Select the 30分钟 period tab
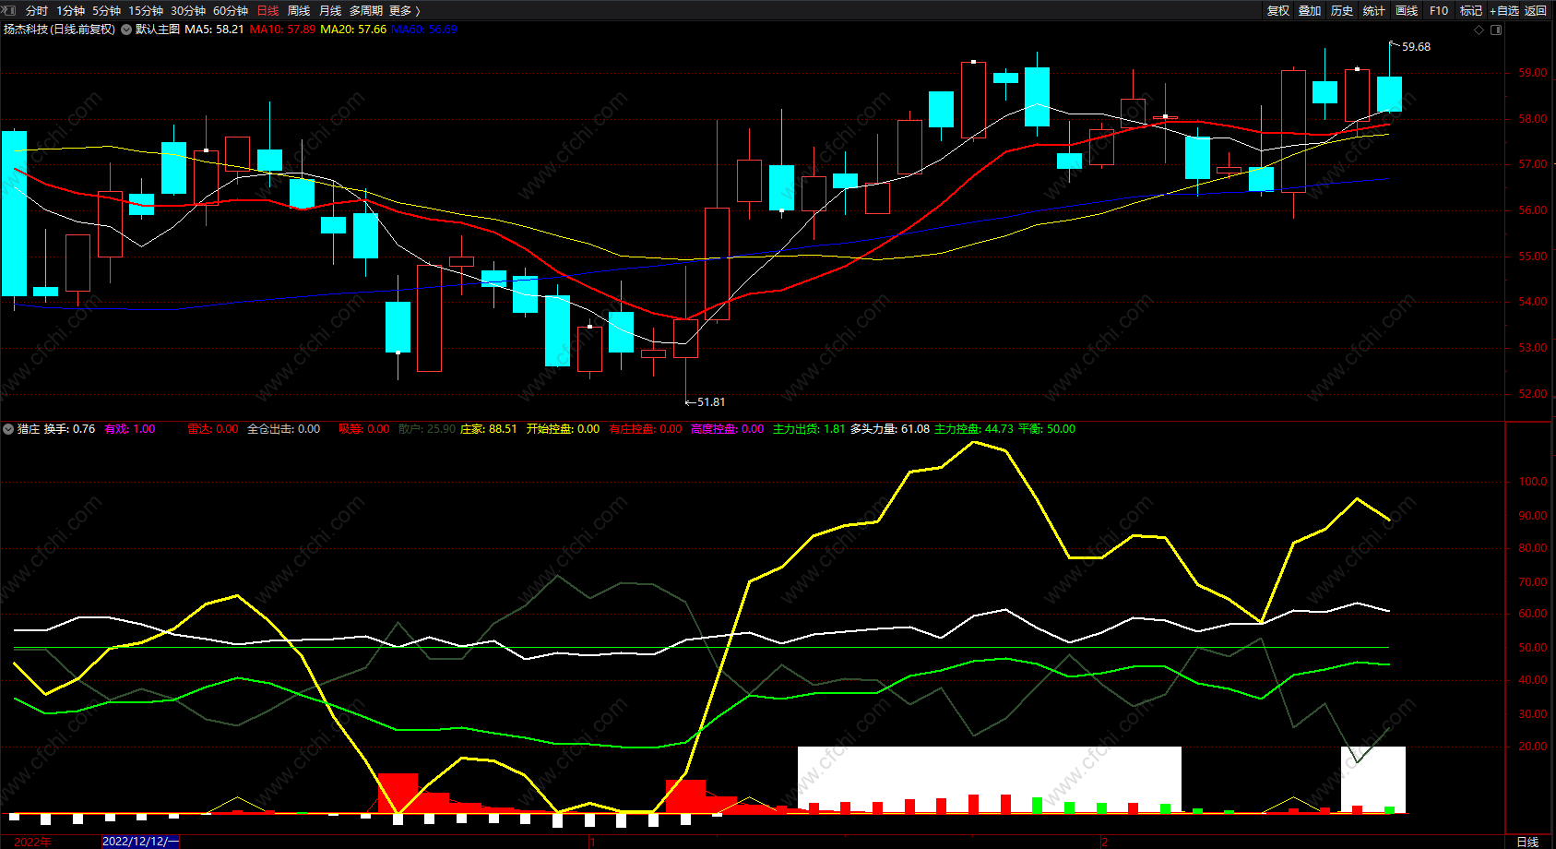This screenshot has width=1556, height=849. [x=188, y=10]
